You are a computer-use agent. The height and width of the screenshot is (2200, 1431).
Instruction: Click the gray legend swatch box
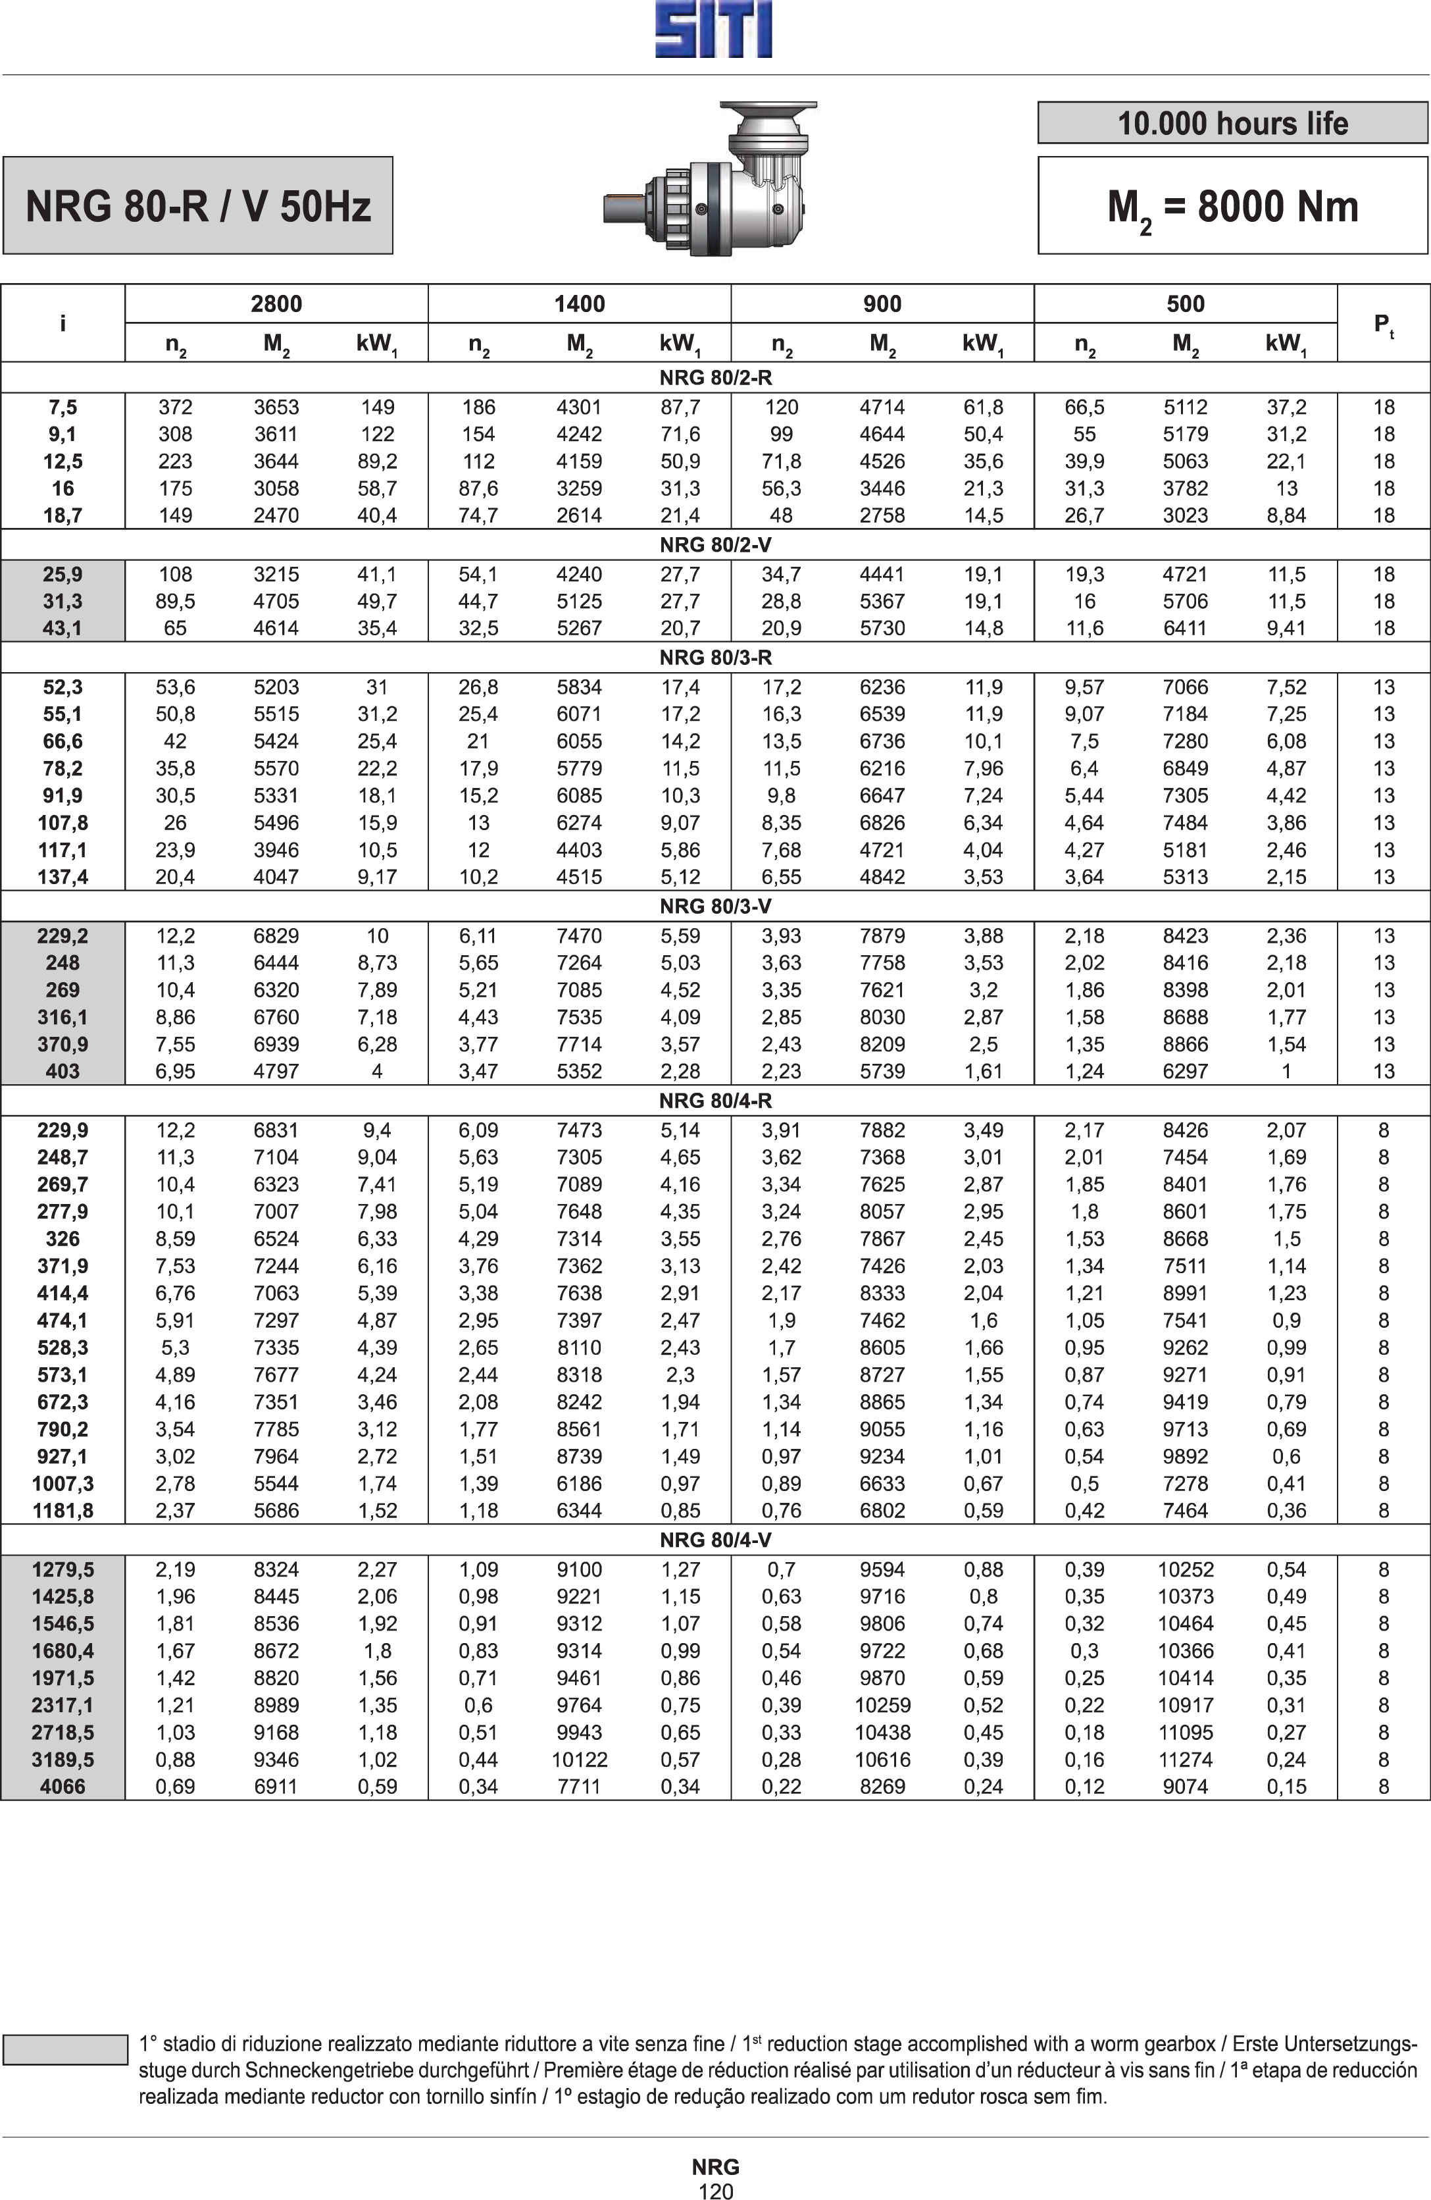point(64,2049)
